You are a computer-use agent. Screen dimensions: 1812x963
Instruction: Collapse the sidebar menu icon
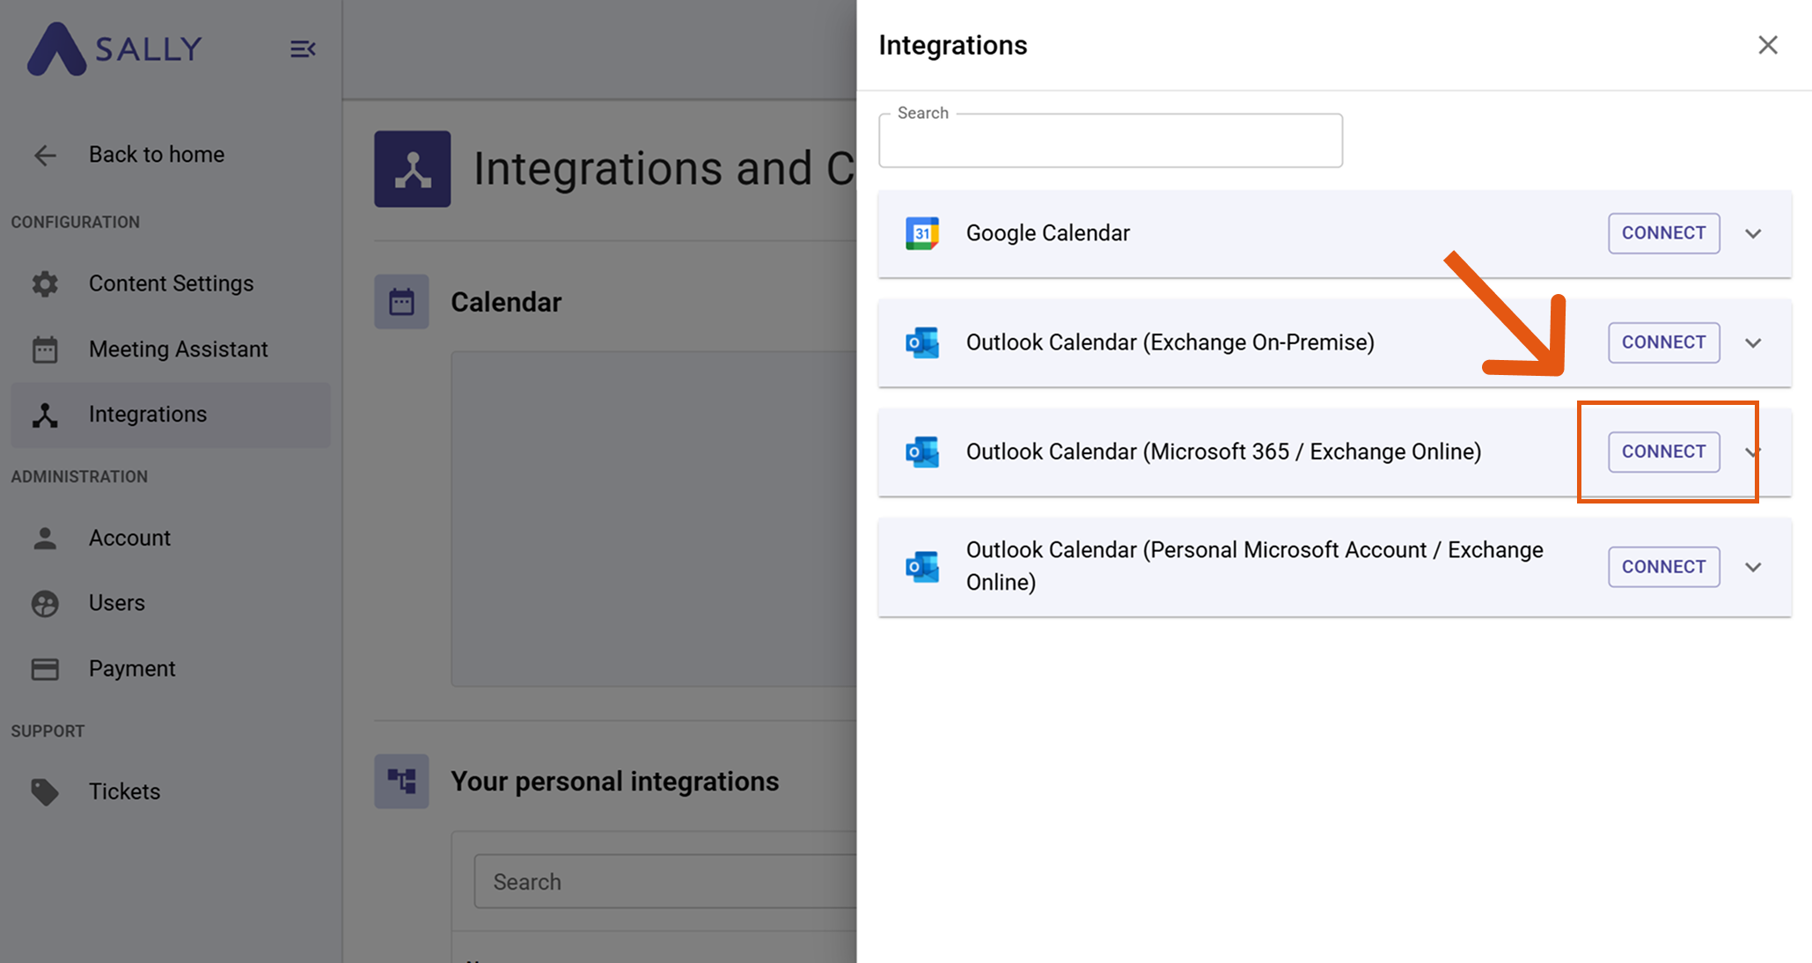click(x=303, y=49)
